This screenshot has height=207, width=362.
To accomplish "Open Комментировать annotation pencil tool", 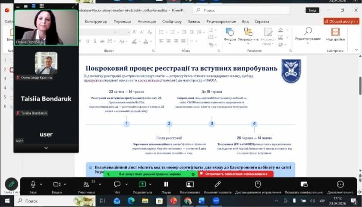I will click(x=218, y=184).
